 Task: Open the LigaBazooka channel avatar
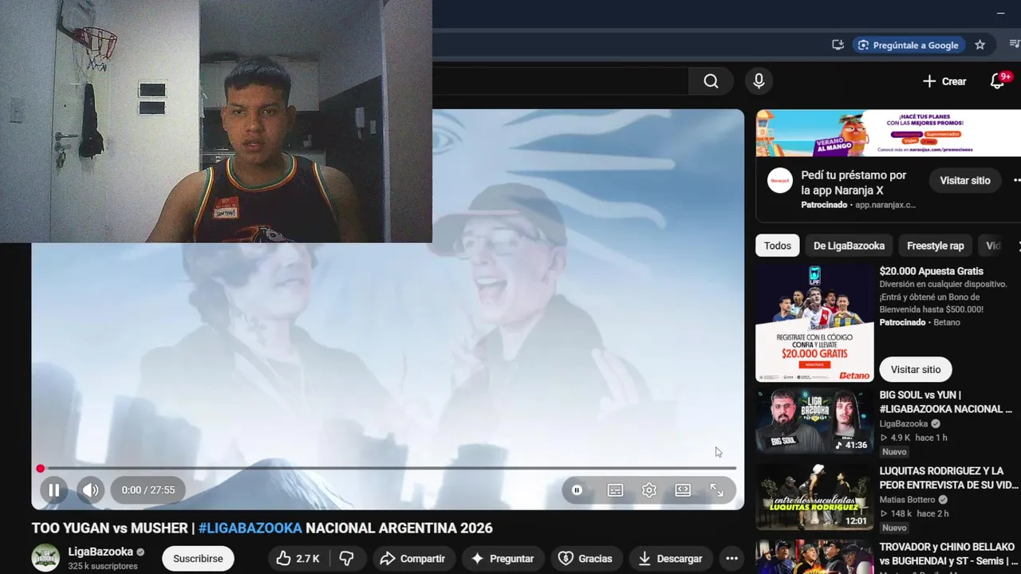pos(45,558)
